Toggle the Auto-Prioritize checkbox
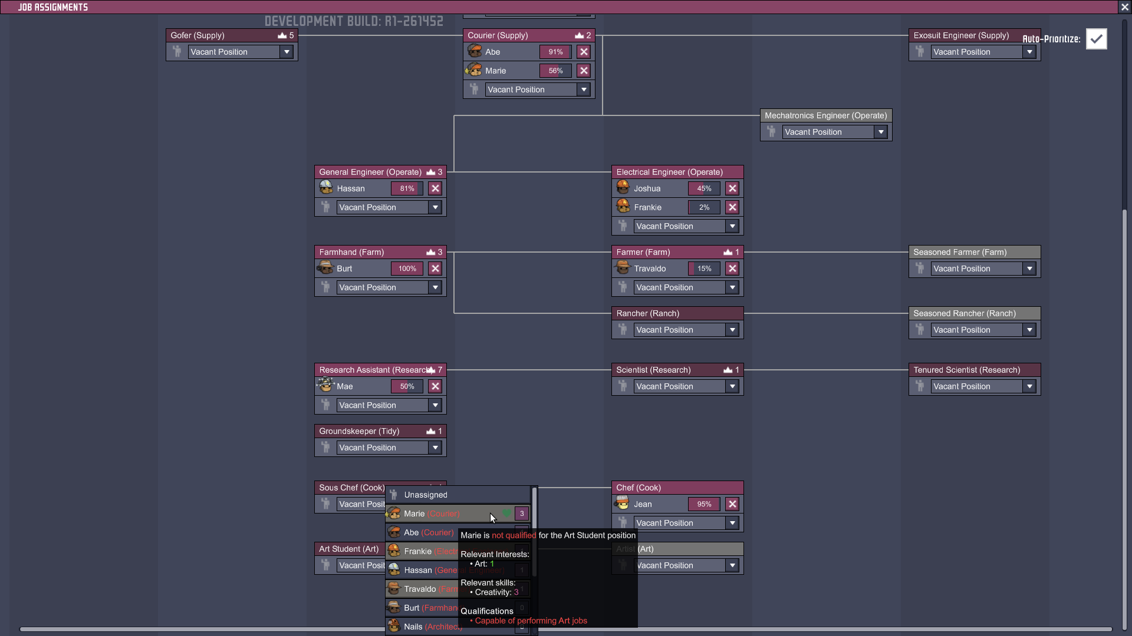Viewport: 1132px width, 636px height. coord(1096,39)
